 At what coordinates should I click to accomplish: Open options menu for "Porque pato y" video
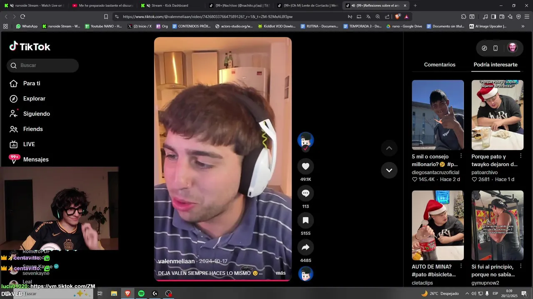521,156
